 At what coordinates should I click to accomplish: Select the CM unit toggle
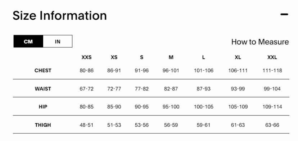point(28,41)
